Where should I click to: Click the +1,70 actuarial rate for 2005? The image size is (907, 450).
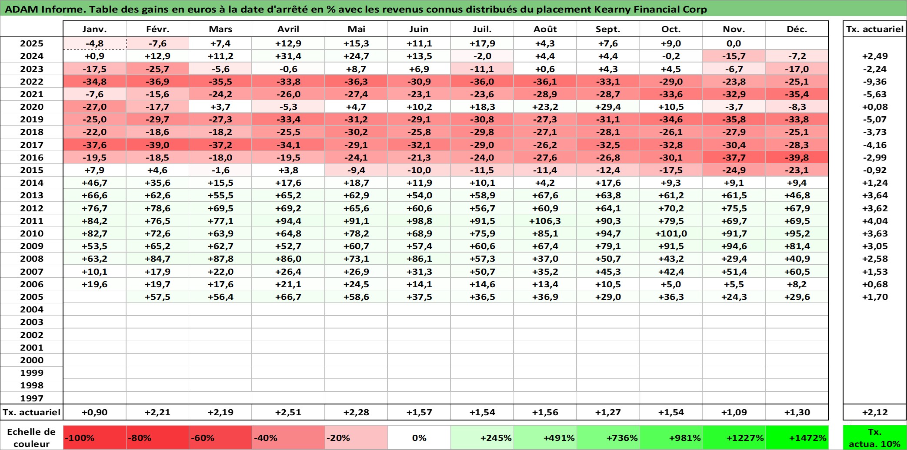[x=875, y=297]
